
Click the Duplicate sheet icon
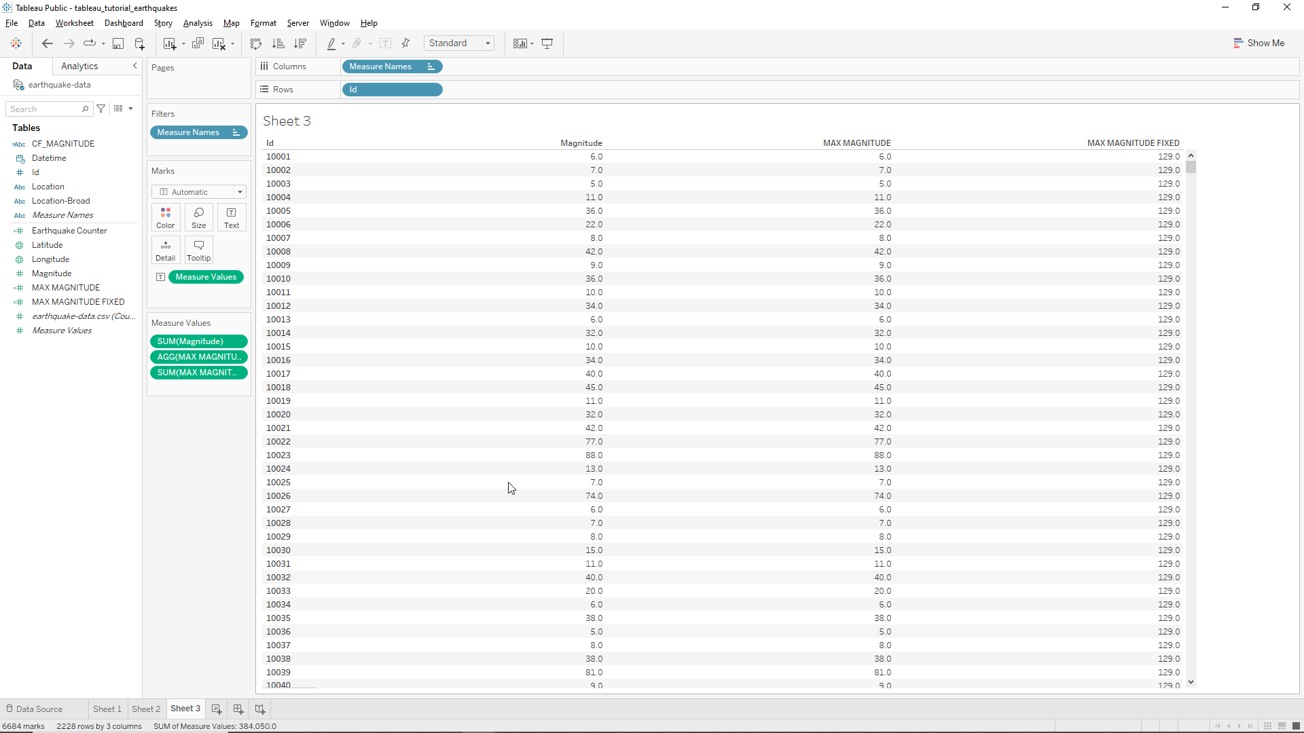pos(198,43)
